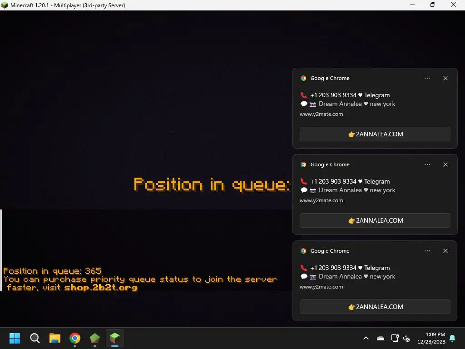This screenshot has height=349, width=465.
Task: Click www.y2mate.com in middle notification
Action: coord(321,200)
